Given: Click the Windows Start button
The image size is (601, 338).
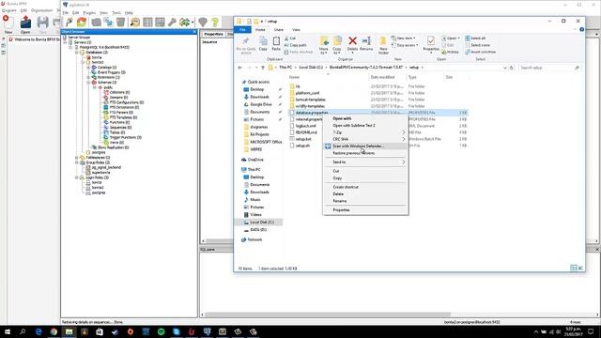Looking at the screenshot, I should click(8, 331).
